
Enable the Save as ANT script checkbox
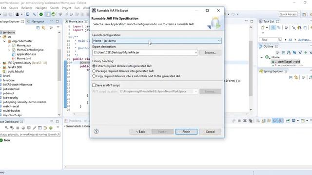click(94, 86)
